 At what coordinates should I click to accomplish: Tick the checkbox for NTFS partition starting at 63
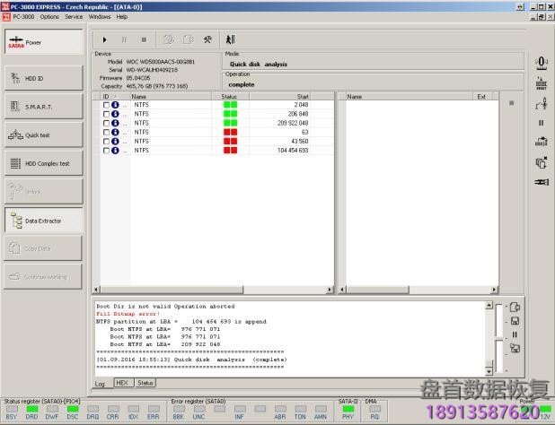[106, 132]
